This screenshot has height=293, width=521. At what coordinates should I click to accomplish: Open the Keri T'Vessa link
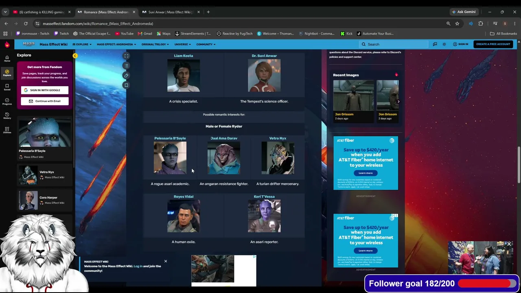(264, 197)
